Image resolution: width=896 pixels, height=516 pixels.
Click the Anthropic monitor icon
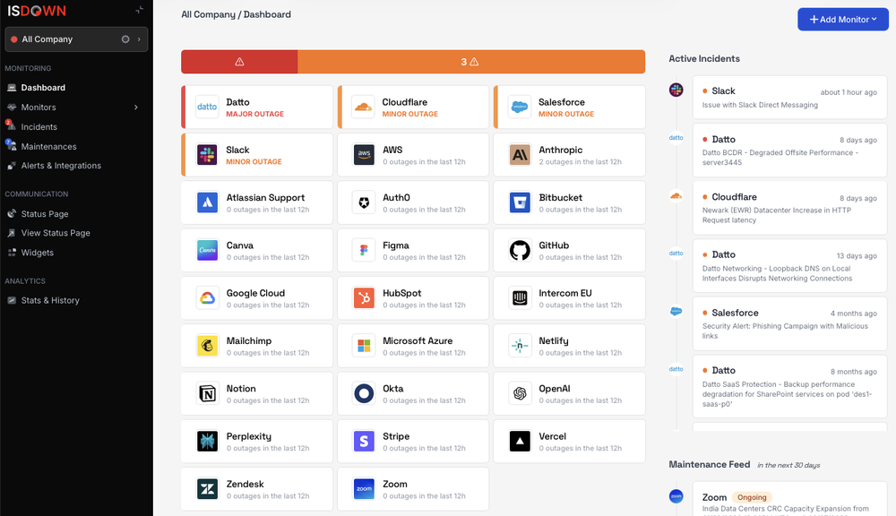coord(519,154)
